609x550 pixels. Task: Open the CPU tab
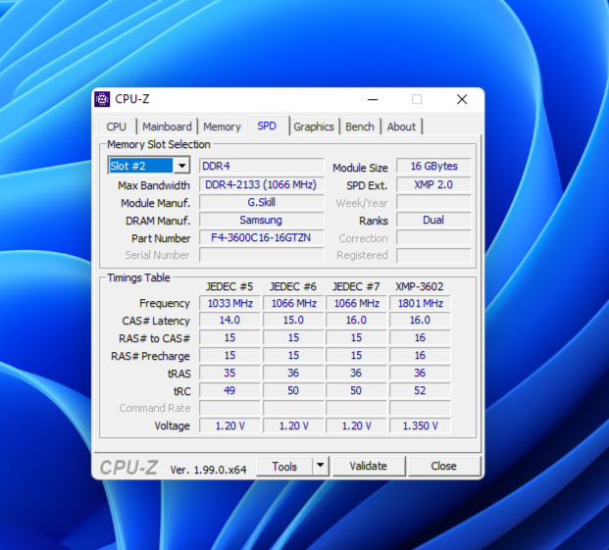point(116,126)
